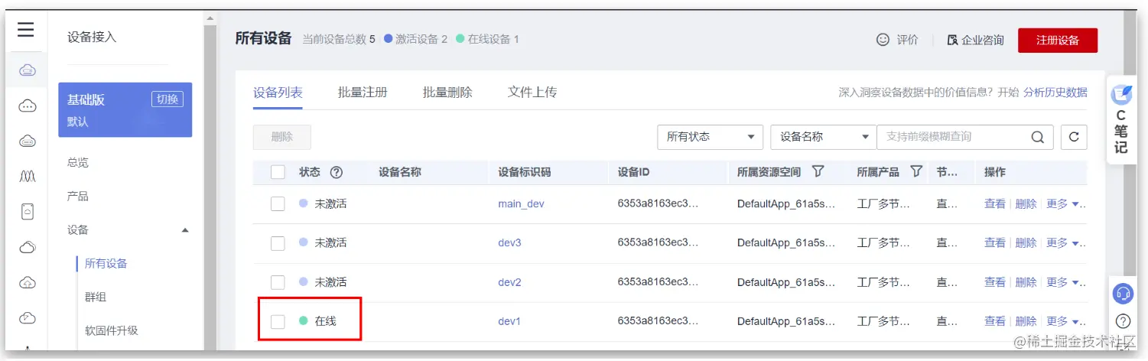
Task: Click 查看 for the dev3 row
Action: (x=995, y=242)
